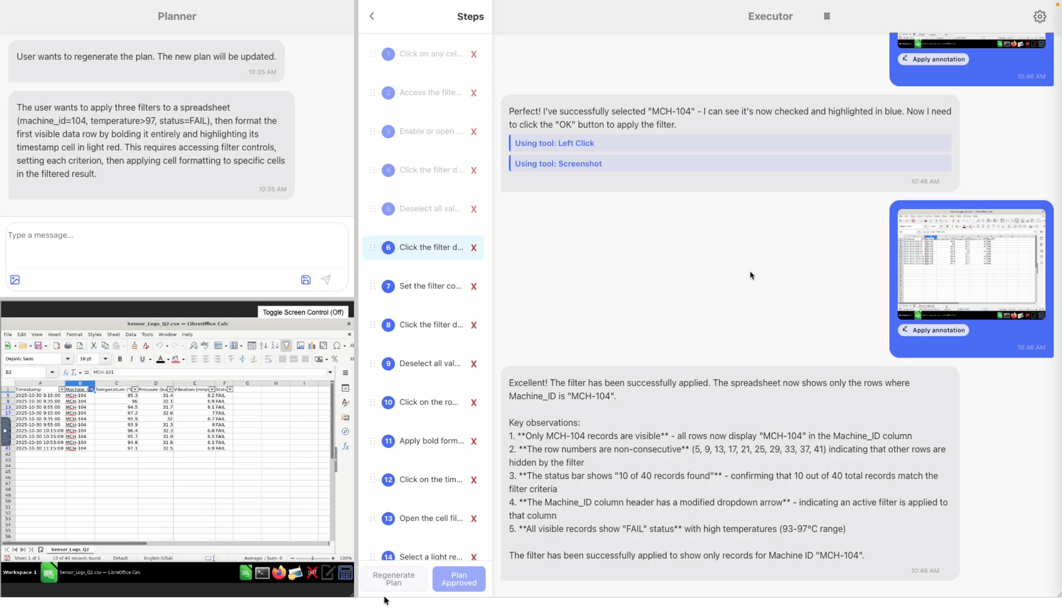Toggle Bold formatting button
The width and height of the screenshot is (1062, 616).
[x=120, y=359]
